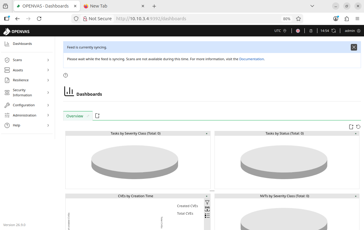Add a new dashboard tab
Viewport: 364px width, 230px height.
(x=97, y=116)
